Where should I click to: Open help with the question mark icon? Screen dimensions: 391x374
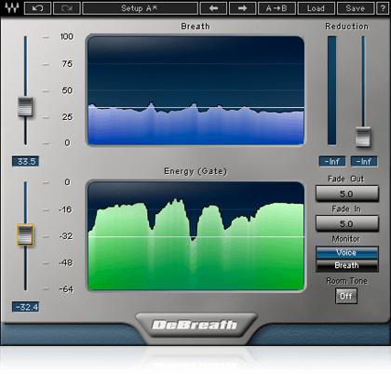383,8
